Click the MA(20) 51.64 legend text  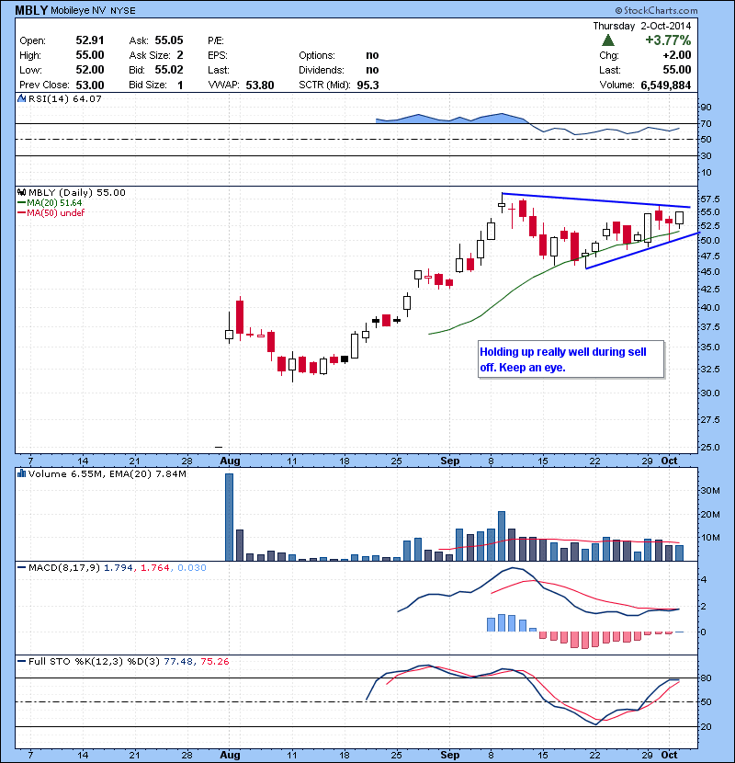coord(54,203)
